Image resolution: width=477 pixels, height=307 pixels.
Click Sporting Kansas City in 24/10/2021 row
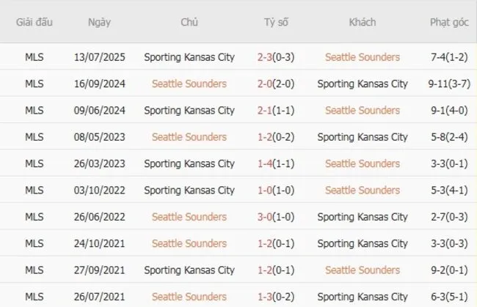pos(363,243)
